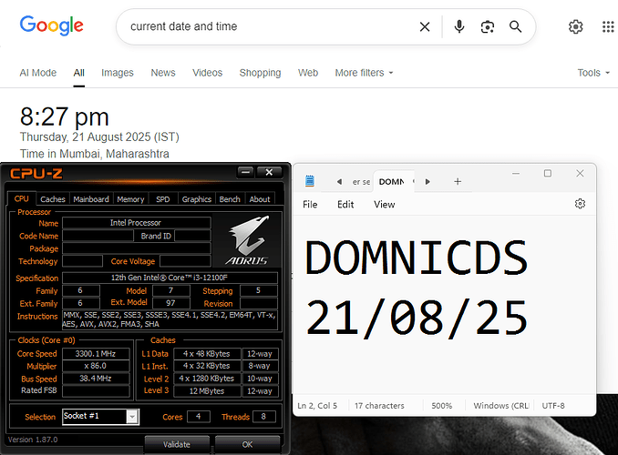Switch to the 'er se' Notepad tab
The width and height of the screenshot is (618, 455).
[x=361, y=182]
